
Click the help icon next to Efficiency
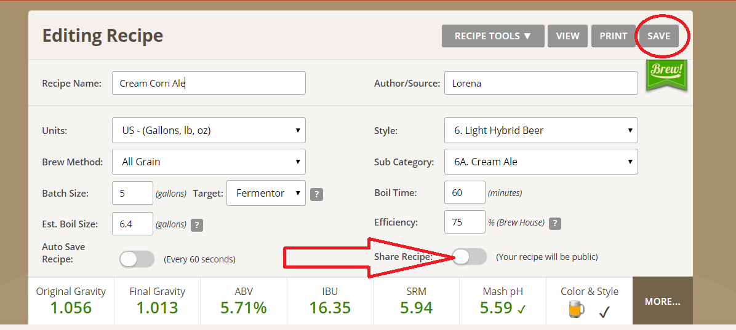click(x=555, y=223)
